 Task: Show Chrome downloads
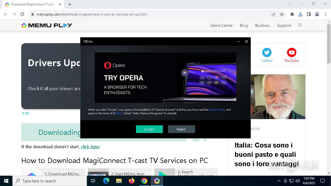pyautogui.click(x=300, y=14)
